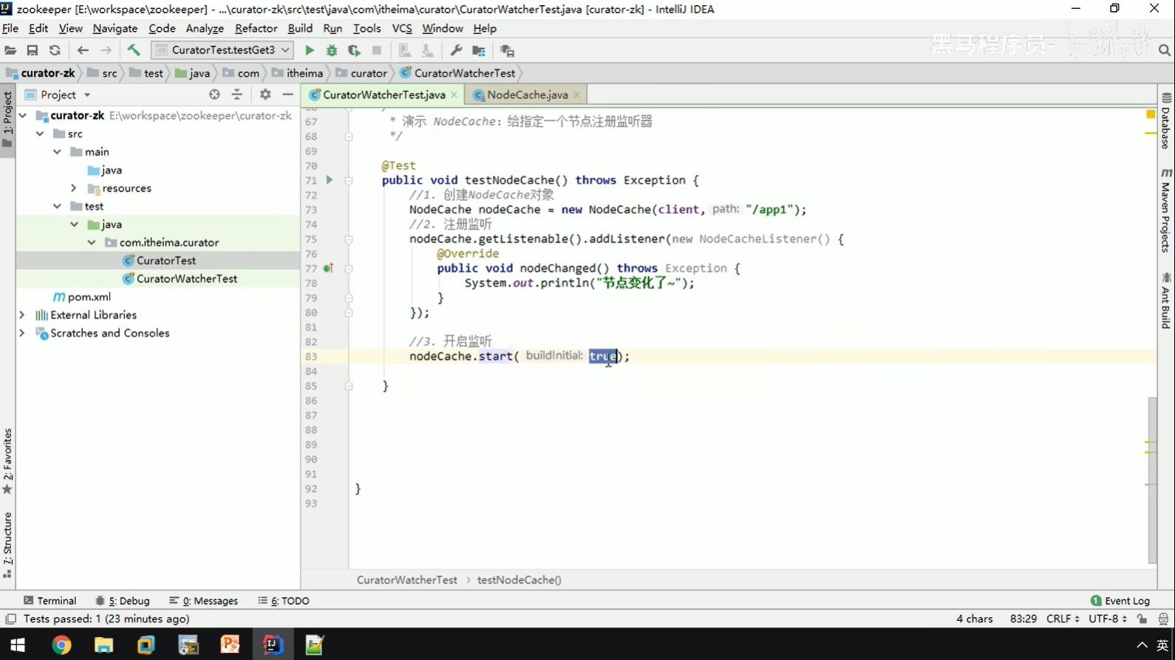Open Project Structure from the toolbar
The image size is (1175, 660).
(479, 50)
